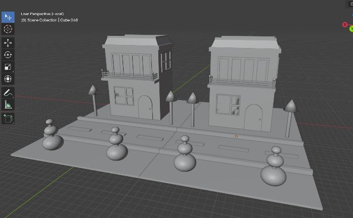Click 'User Perspective (Local)' viewport label
This screenshot has height=218, width=353.
pyautogui.click(x=42, y=14)
